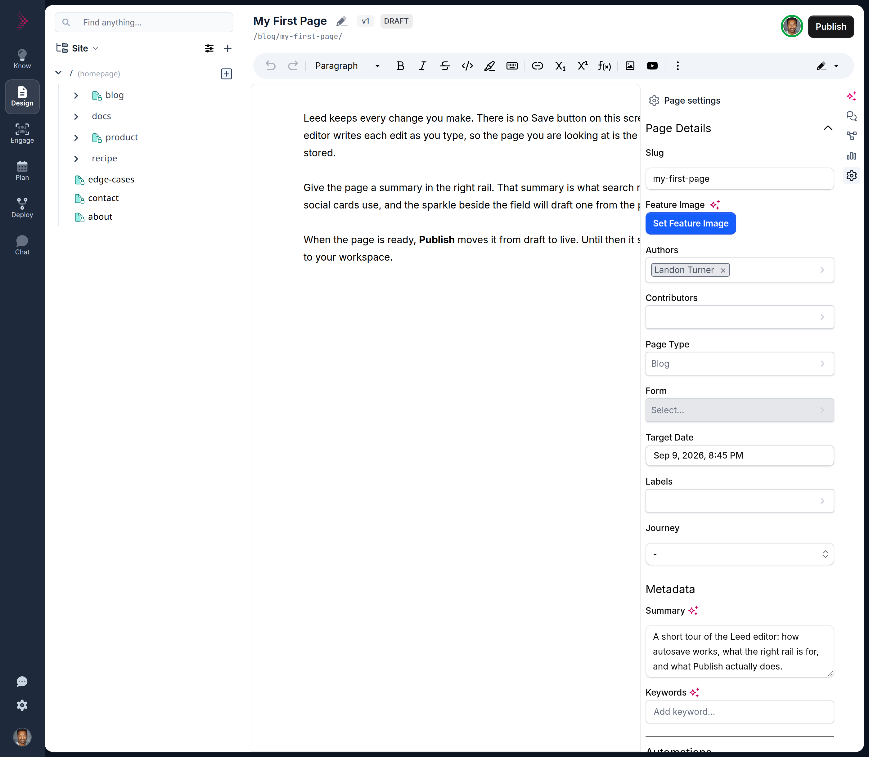Generate keywords with sparkle icon

point(695,692)
